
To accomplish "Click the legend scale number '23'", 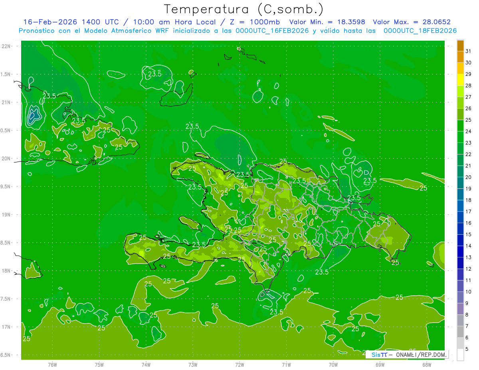I will tap(469, 143).
